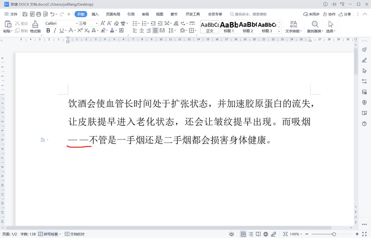This screenshot has width=371, height=238.
Task: Toggle justify alignment
Action: coord(155,30)
